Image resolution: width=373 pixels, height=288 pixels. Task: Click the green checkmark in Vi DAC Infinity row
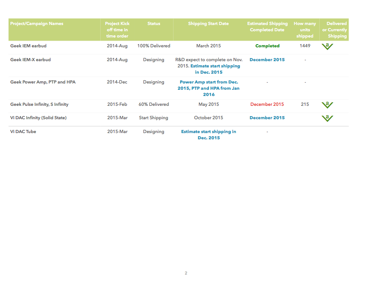(x=327, y=118)
